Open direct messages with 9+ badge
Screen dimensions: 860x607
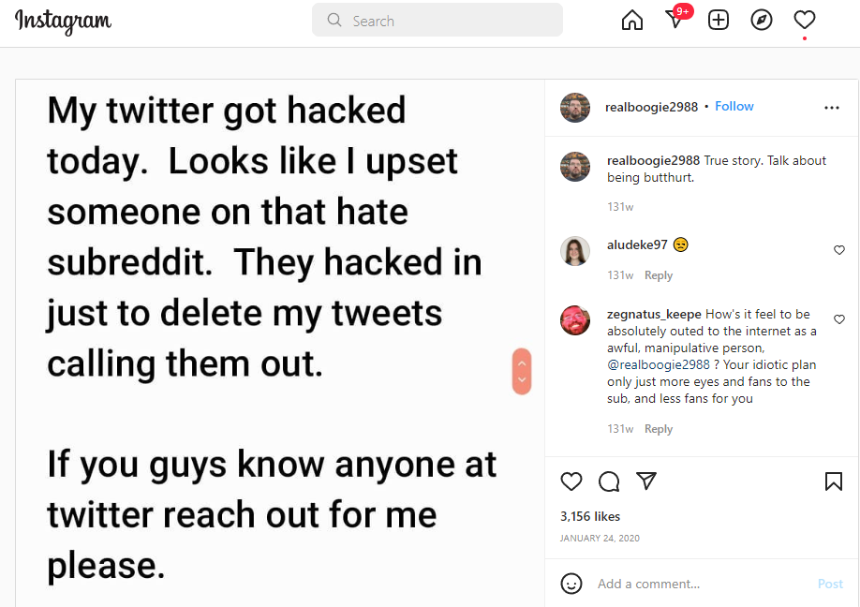click(x=675, y=20)
